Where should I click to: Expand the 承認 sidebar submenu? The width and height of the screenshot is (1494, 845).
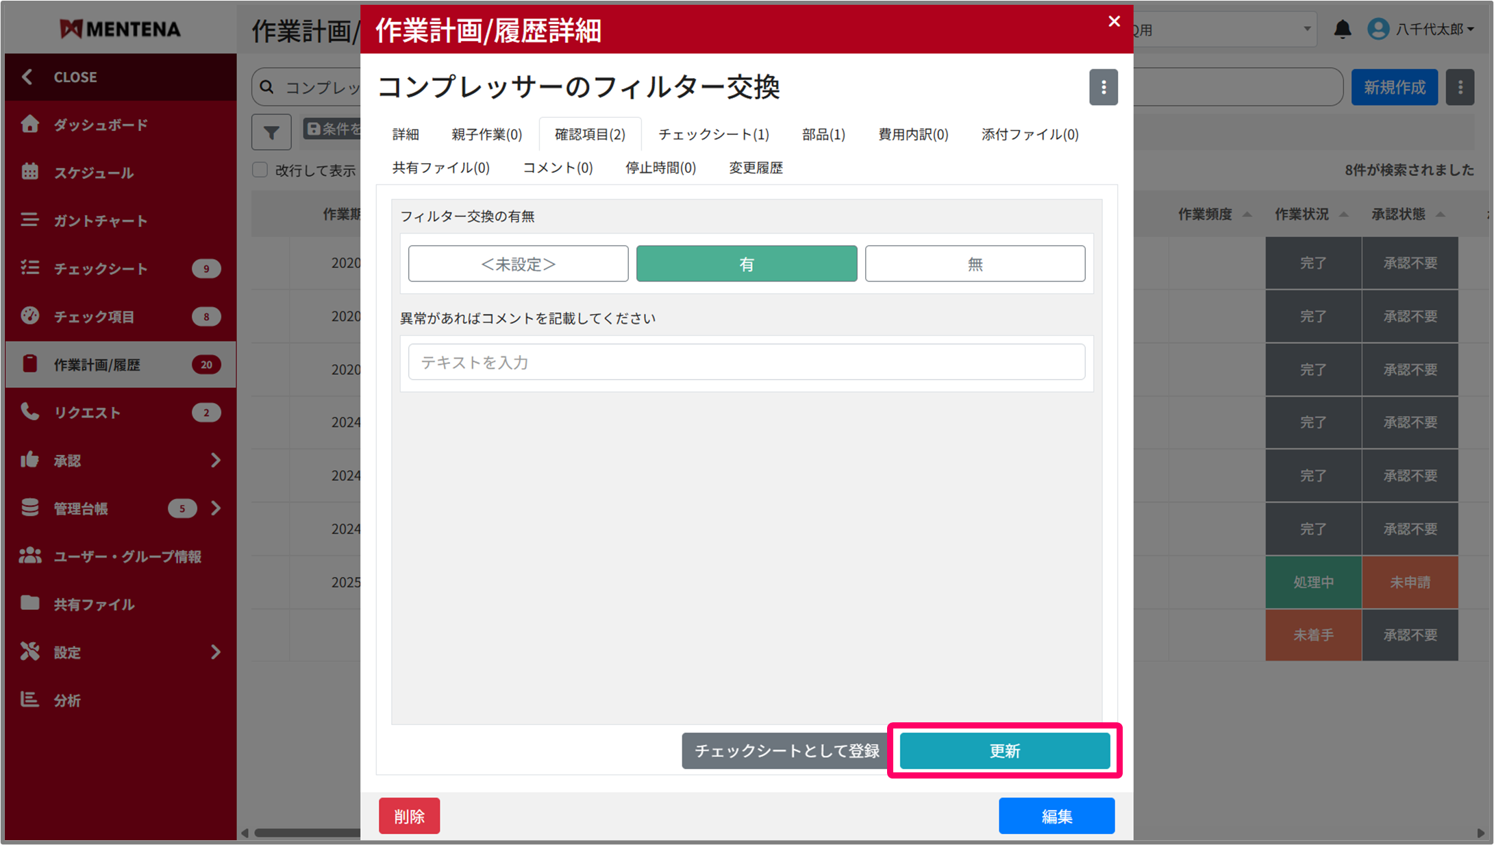pos(216,460)
